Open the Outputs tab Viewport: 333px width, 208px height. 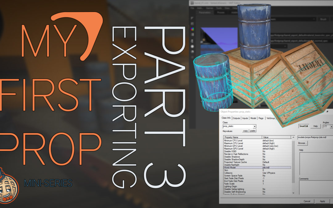[x=236, y=118]
